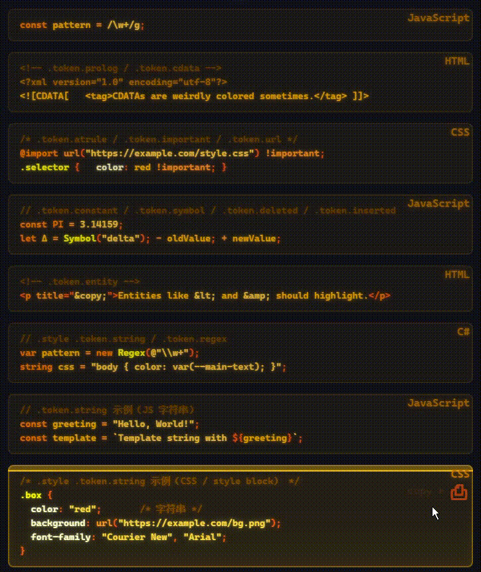The image size is (481, 572).
Task: Click the JavaScript label of the PI constant block
Action: 438,203
